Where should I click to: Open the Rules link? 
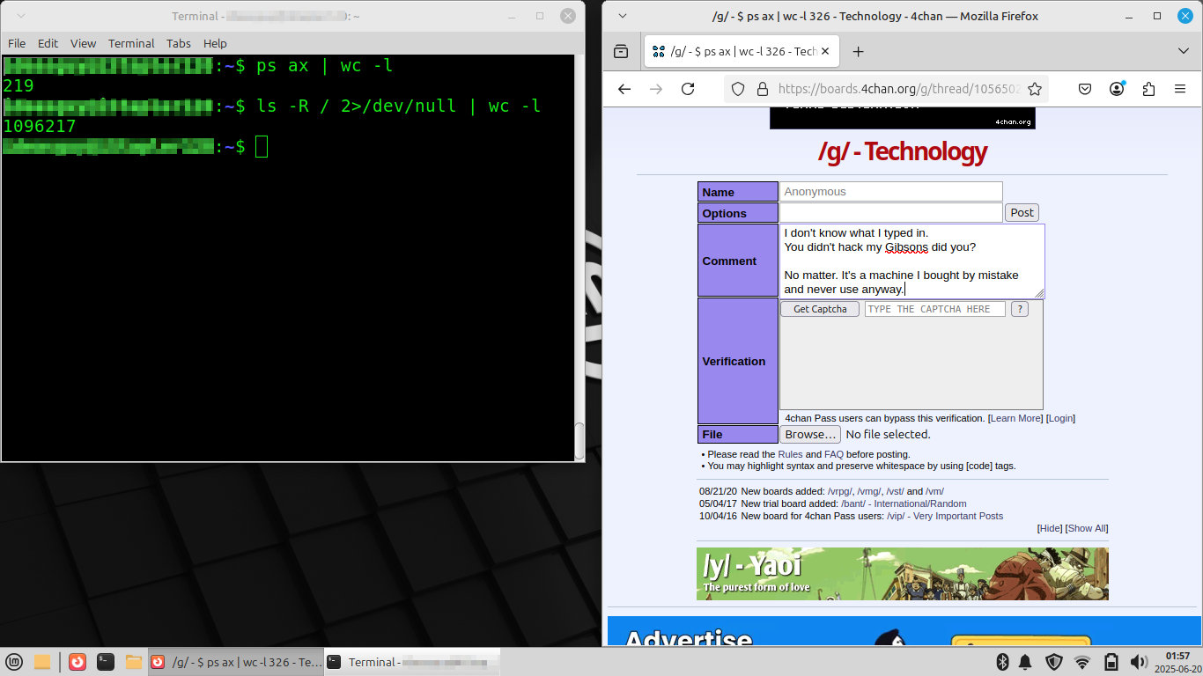[790, 454]
